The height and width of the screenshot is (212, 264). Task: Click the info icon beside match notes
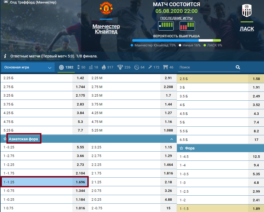click(5, 56)
